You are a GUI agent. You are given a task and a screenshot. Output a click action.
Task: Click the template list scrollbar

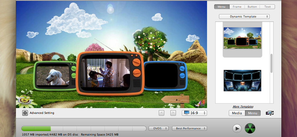pos(271,63)
